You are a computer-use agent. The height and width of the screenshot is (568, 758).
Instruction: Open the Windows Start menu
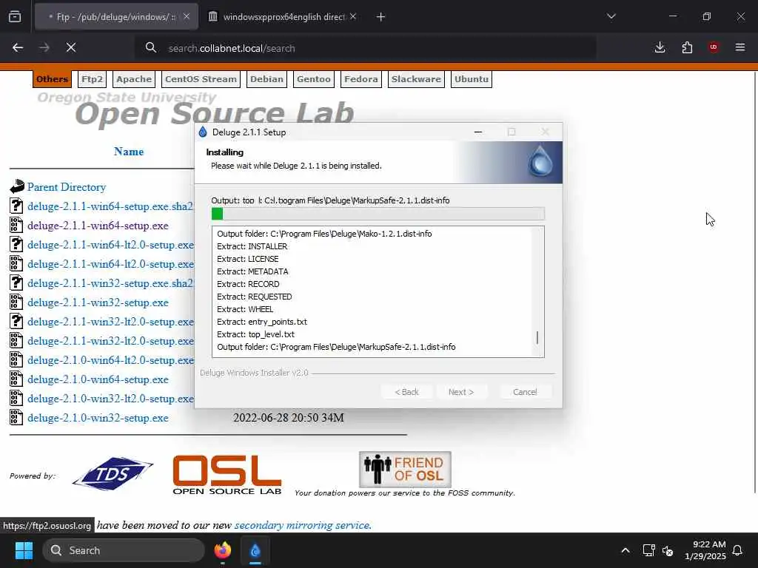(24, 550)
